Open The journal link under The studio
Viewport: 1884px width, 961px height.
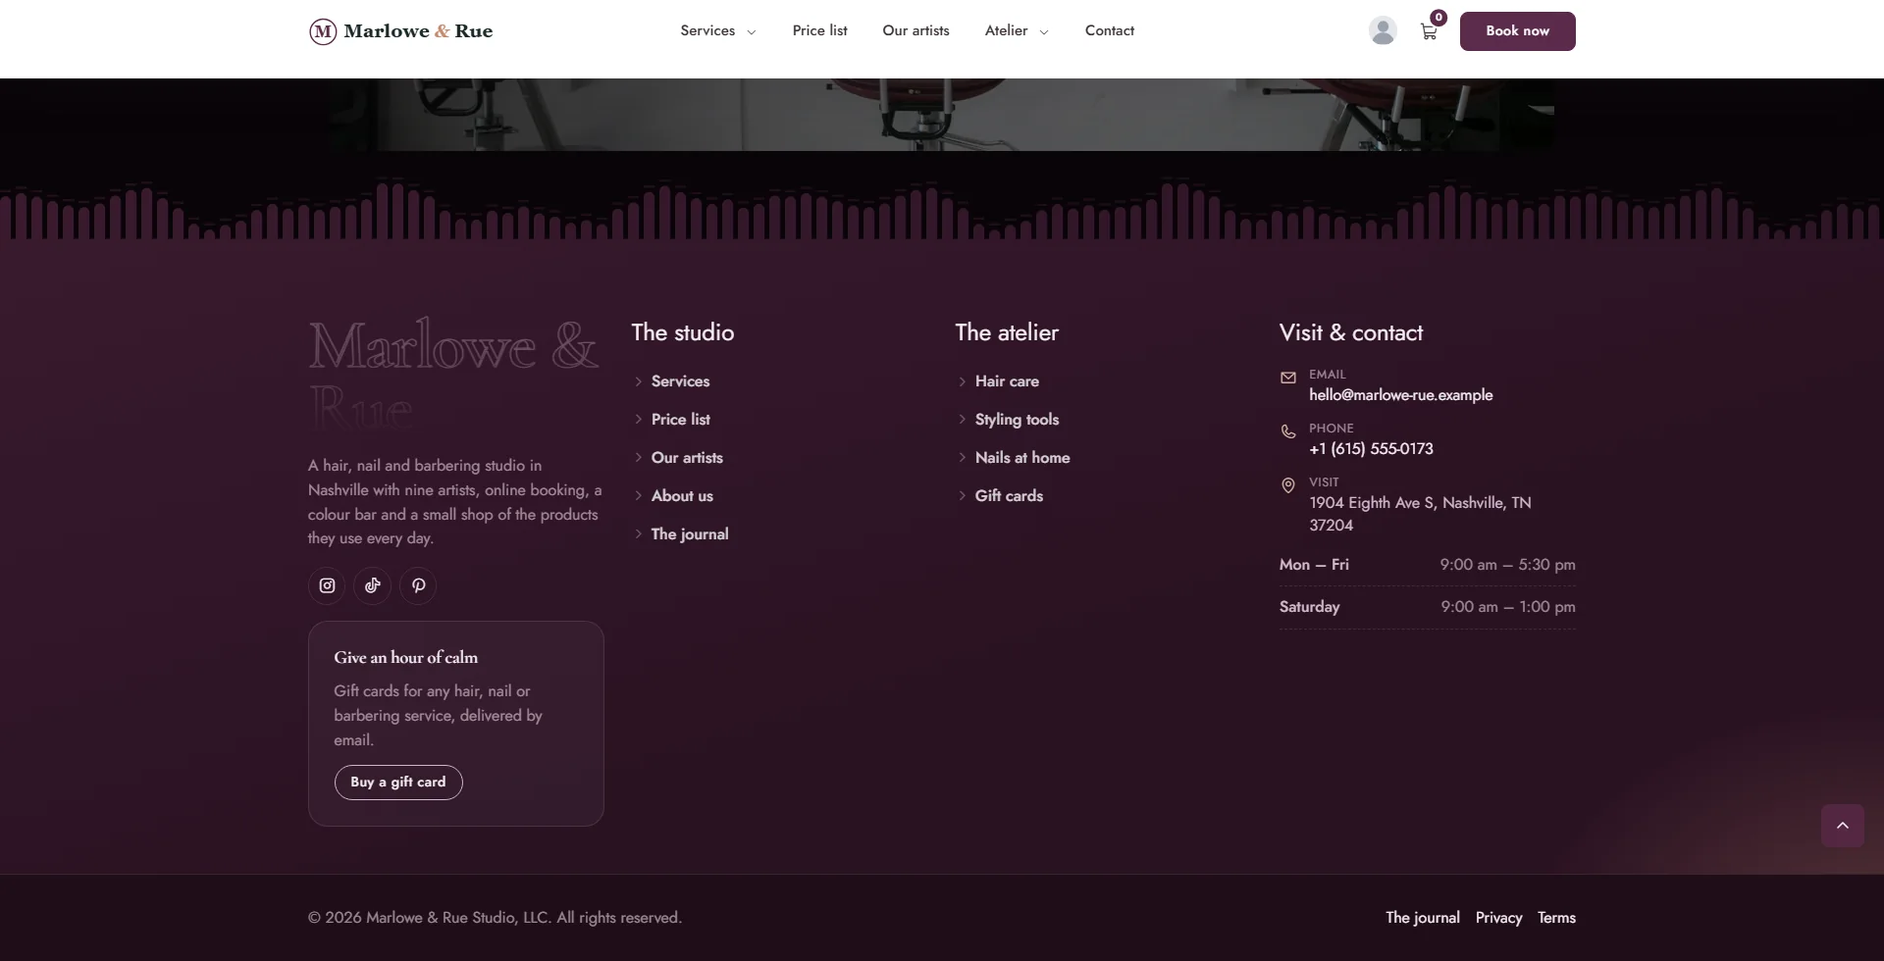690,534
